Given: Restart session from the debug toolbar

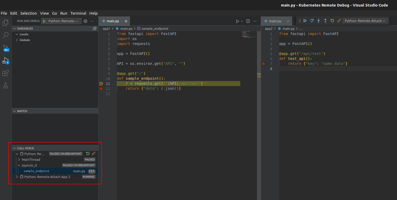Looking at the screenshot, I should [332, 21].
